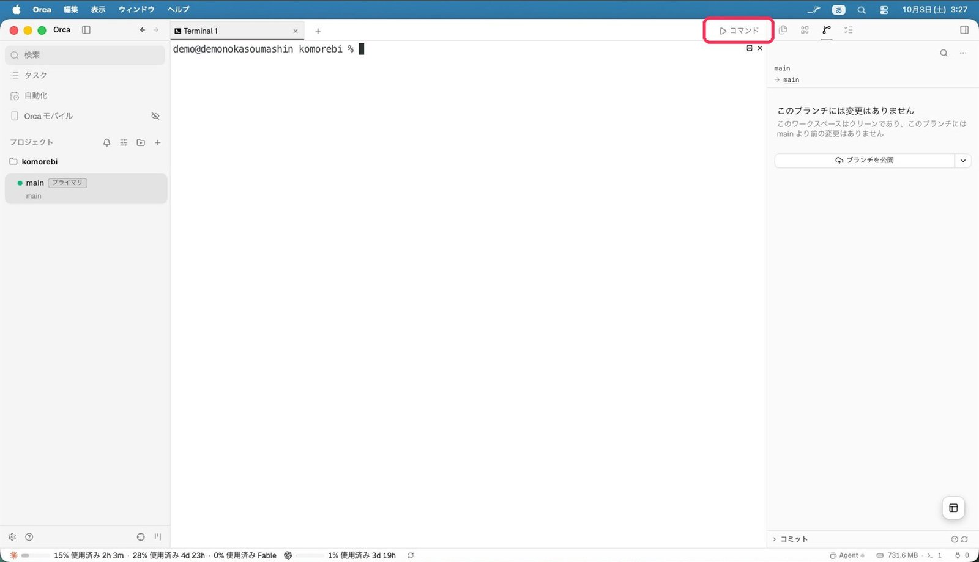The height and width of the screenshot is (562, 979).
Task: Click the add folder icon in projects
Action: pos(141,142)
